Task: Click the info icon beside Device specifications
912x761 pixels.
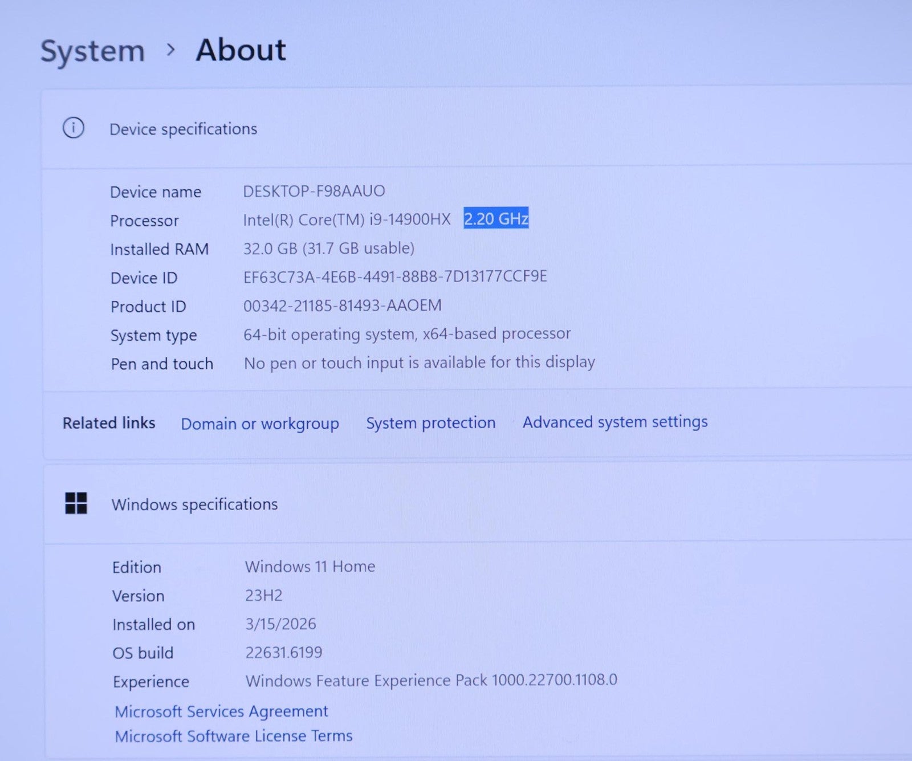Action: (73, 128)
